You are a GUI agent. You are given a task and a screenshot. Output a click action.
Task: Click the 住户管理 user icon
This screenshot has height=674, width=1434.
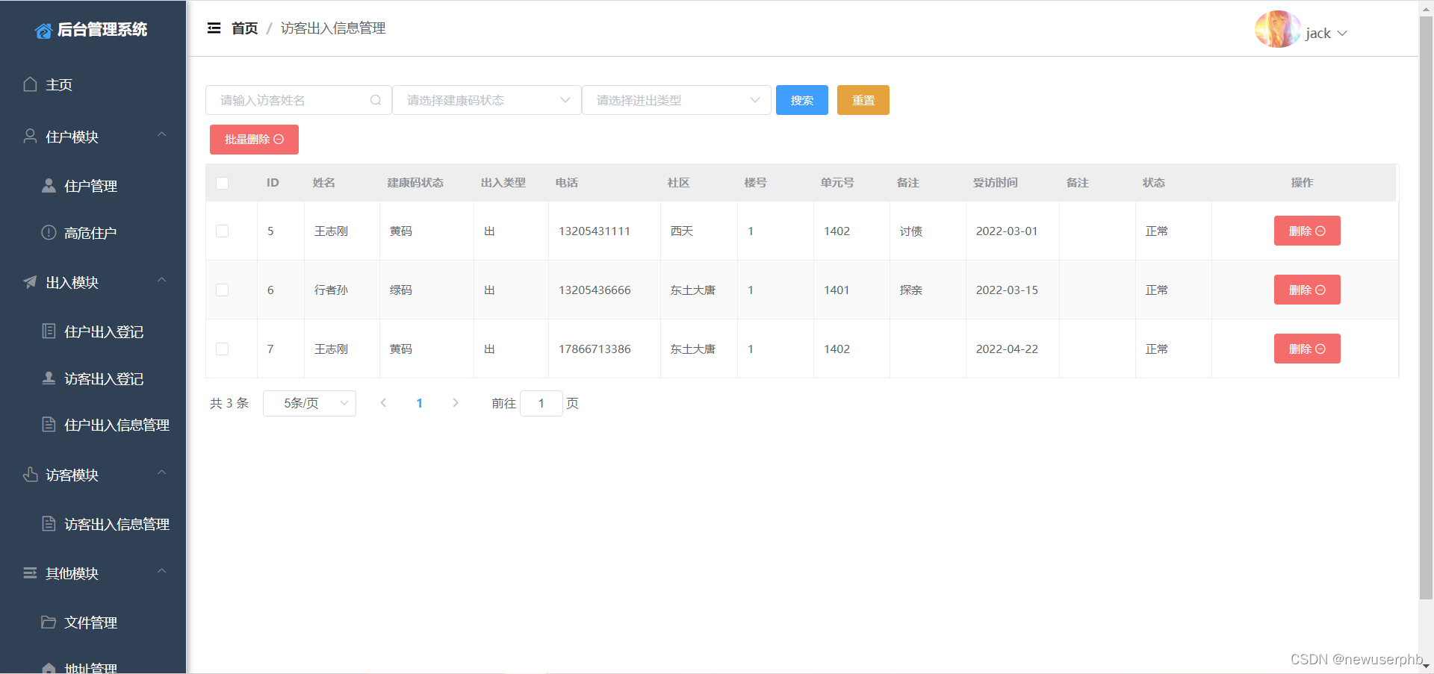49,185
